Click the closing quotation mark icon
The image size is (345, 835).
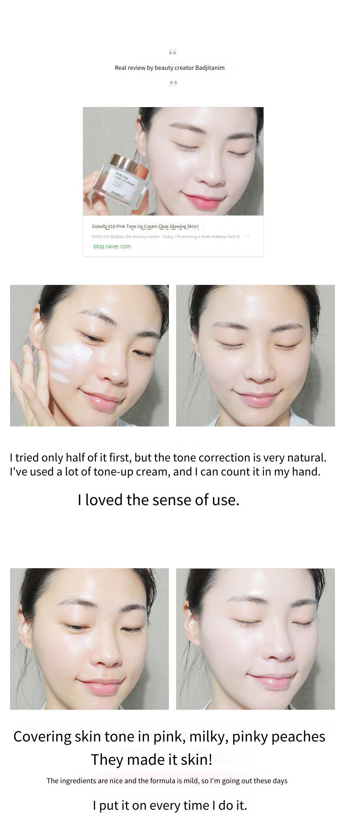point(173,83)
